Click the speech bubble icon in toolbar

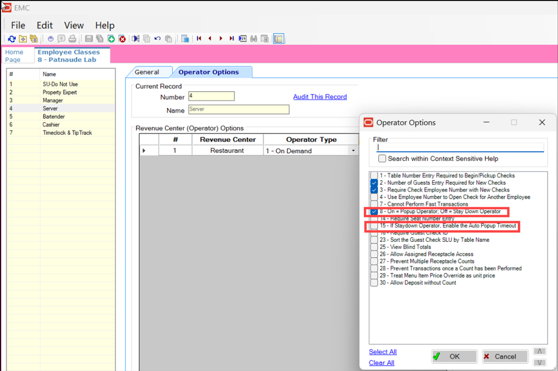tap(61, 39)
